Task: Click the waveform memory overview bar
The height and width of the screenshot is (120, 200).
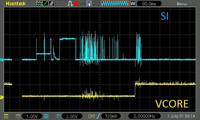Action: click(115, 3)
